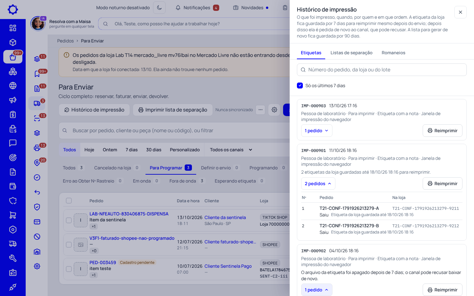The image size is (474, 296).
Task: Open the products cube icon in sidebar
Action: tap(13, 42)
